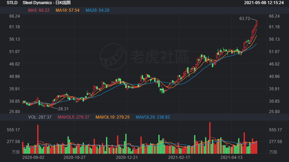The height and width of the screenshot is (162, 289).
Task: Click the right axis 56.13 price label
Action: (274, 39)
